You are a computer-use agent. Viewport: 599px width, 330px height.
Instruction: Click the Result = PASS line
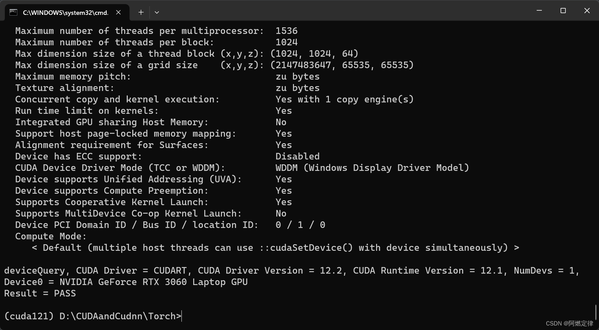[39, 293]
